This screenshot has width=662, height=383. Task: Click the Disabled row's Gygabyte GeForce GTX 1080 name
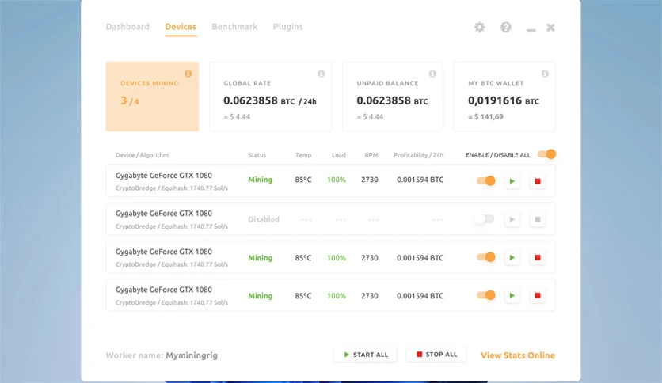point(164,214)
